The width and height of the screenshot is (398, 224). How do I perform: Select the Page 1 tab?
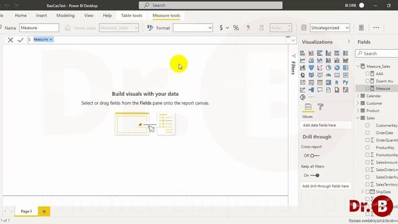[x=26, y=212]
